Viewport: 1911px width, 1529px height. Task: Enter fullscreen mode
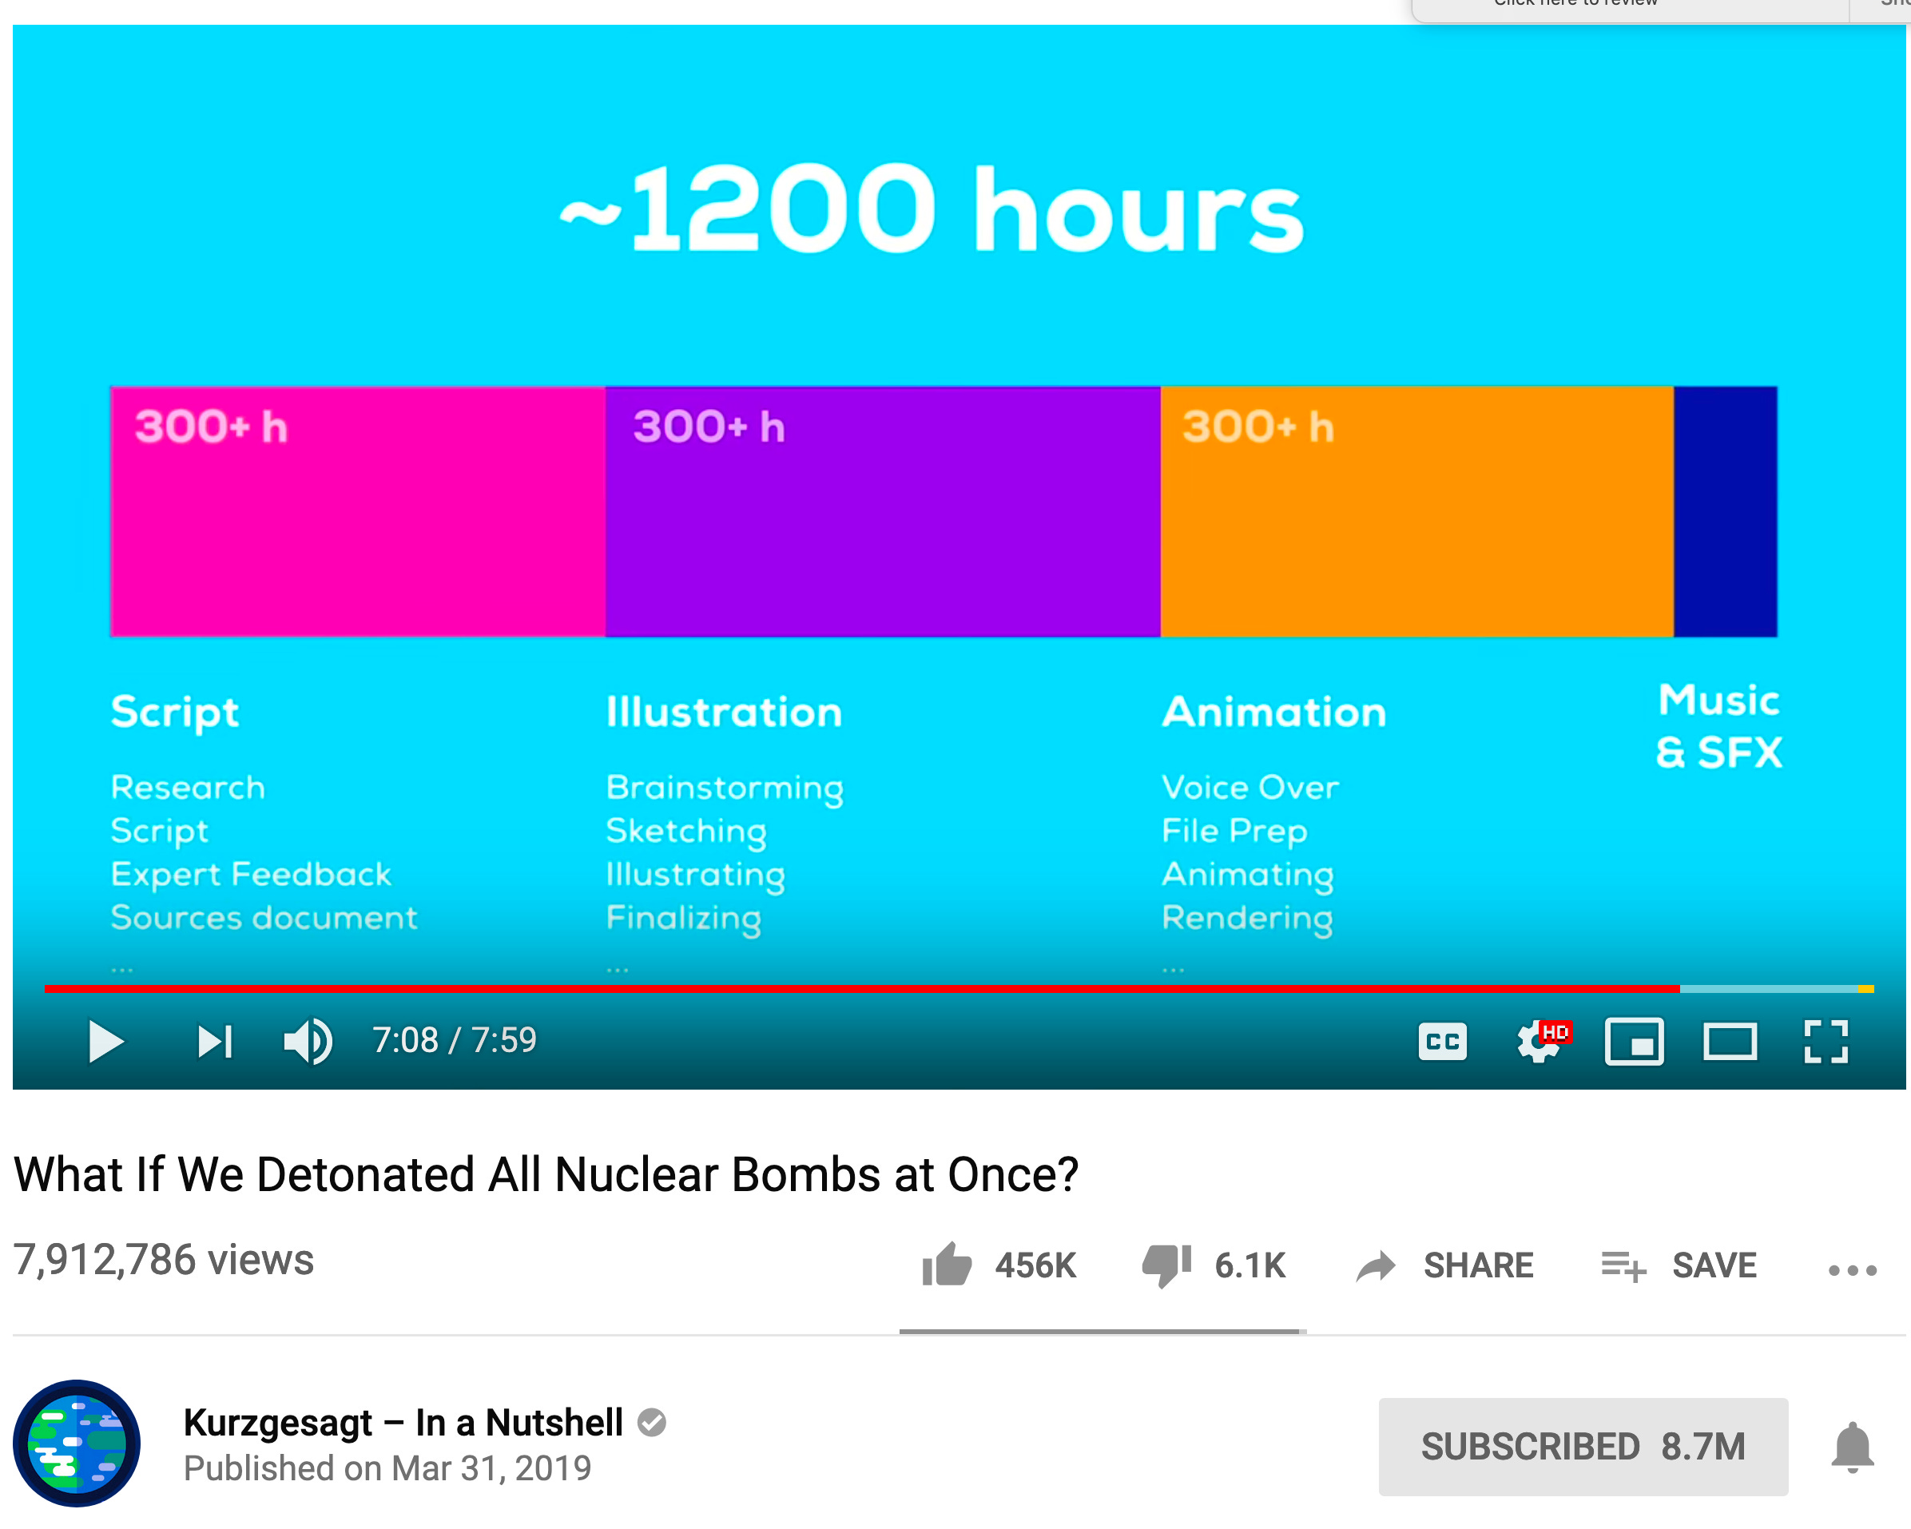coord(1825,1042)
